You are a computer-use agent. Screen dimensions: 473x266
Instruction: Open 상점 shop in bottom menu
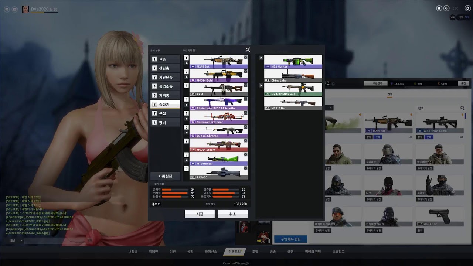coord(190,252)
